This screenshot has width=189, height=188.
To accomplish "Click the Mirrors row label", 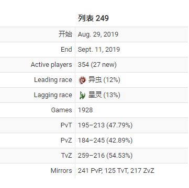I will tap(61, 171).
